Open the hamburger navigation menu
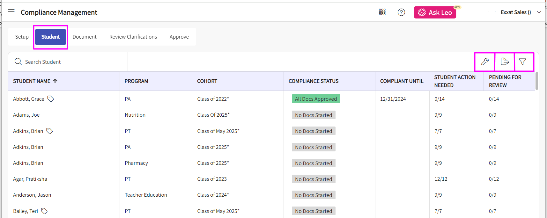The height and width of the screenshot is (218, 547). 11,12
